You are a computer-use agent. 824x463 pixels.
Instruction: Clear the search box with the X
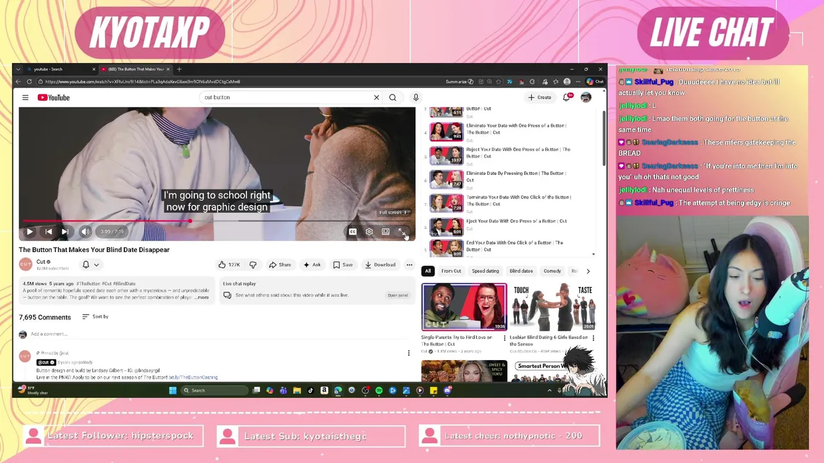[x=377, y=97]
